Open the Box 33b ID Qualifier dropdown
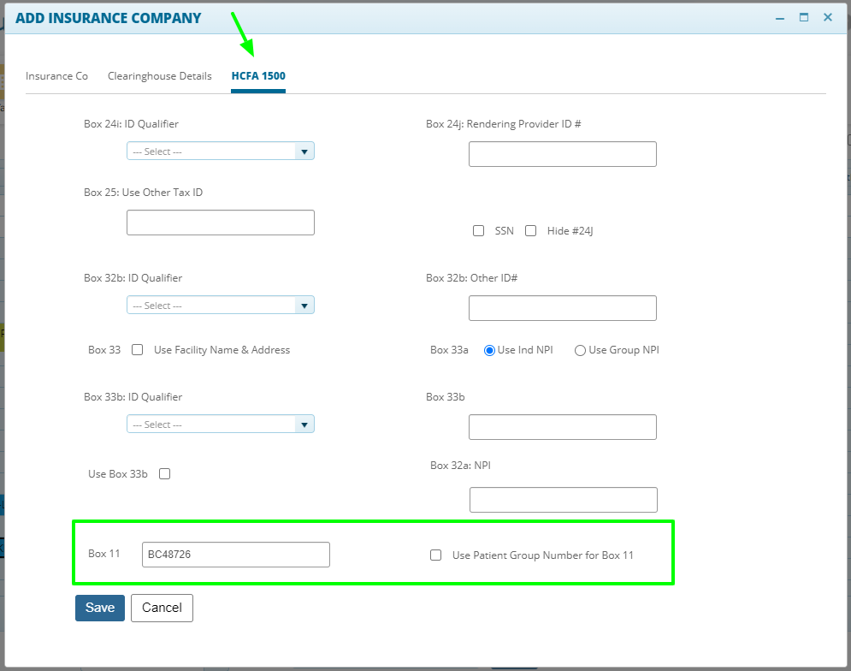Viewport: 851px width, 671px height. tap(221, 425)
